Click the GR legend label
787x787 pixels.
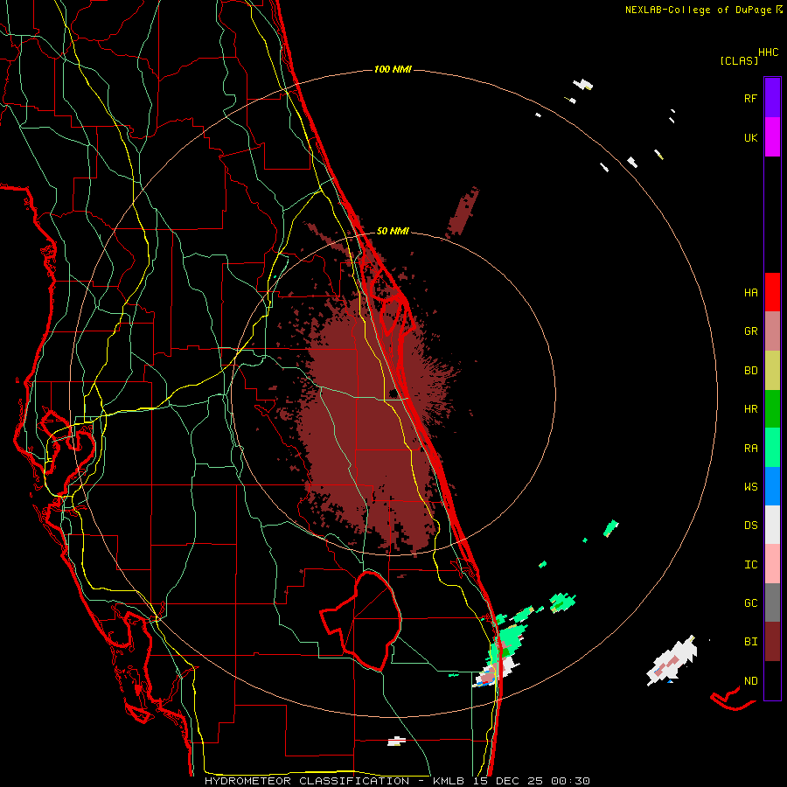750,331
